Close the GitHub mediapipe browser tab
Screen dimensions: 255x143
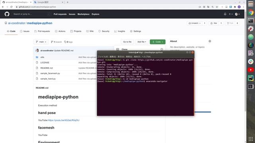[31, 2]
